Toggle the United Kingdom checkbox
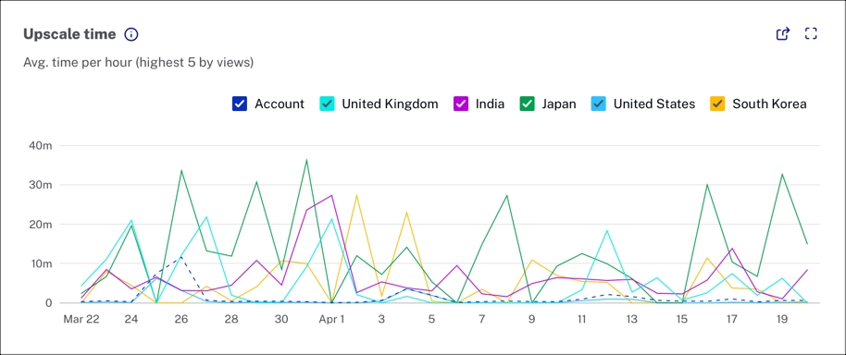 tap(327, 104)
